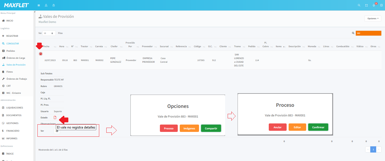Screen dimensions: 385x161
Task: Open the header search magnifier icon
Action: tap(359, 5)
